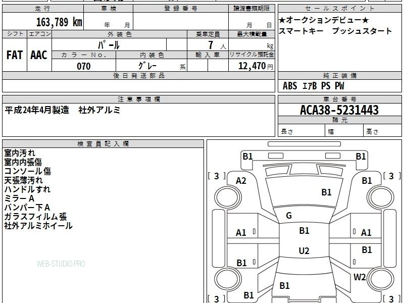This screenshot has width=404, height=303.
Task: Select the inspector note 社外アルミホイール
Action: 38,226
